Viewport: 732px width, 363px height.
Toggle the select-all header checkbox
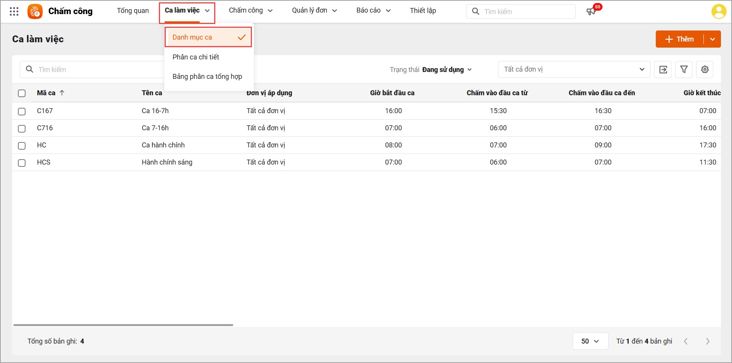coord(22,93)
